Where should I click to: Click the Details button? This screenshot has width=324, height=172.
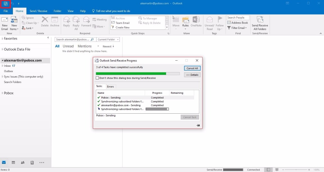coord(192,75)
